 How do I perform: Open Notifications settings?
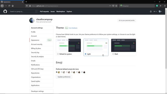pos(41,65)
